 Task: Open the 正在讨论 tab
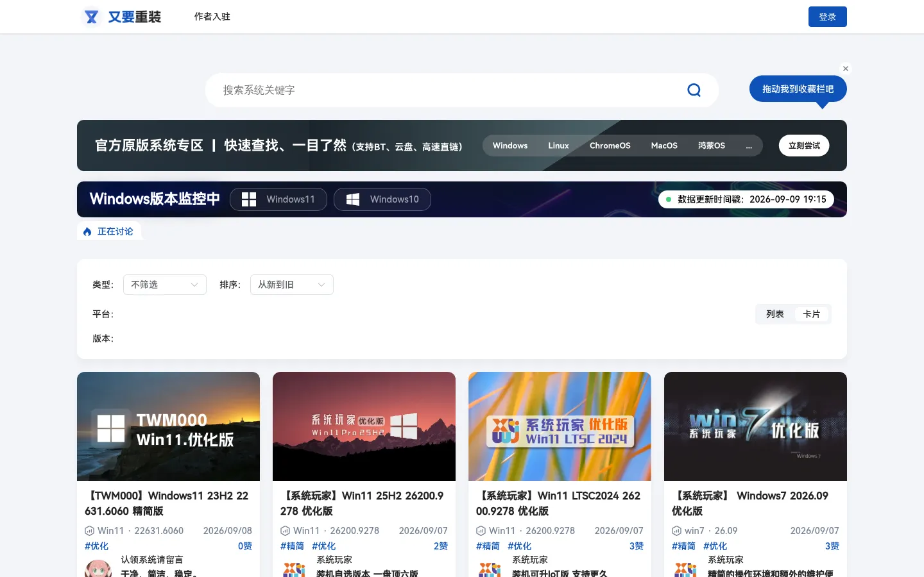pyautogui.click(x=109, y=231)
